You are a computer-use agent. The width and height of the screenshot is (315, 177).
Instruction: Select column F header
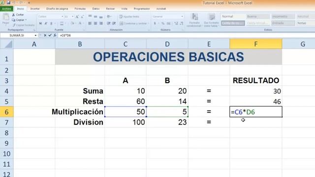click(x=256, y=44)
